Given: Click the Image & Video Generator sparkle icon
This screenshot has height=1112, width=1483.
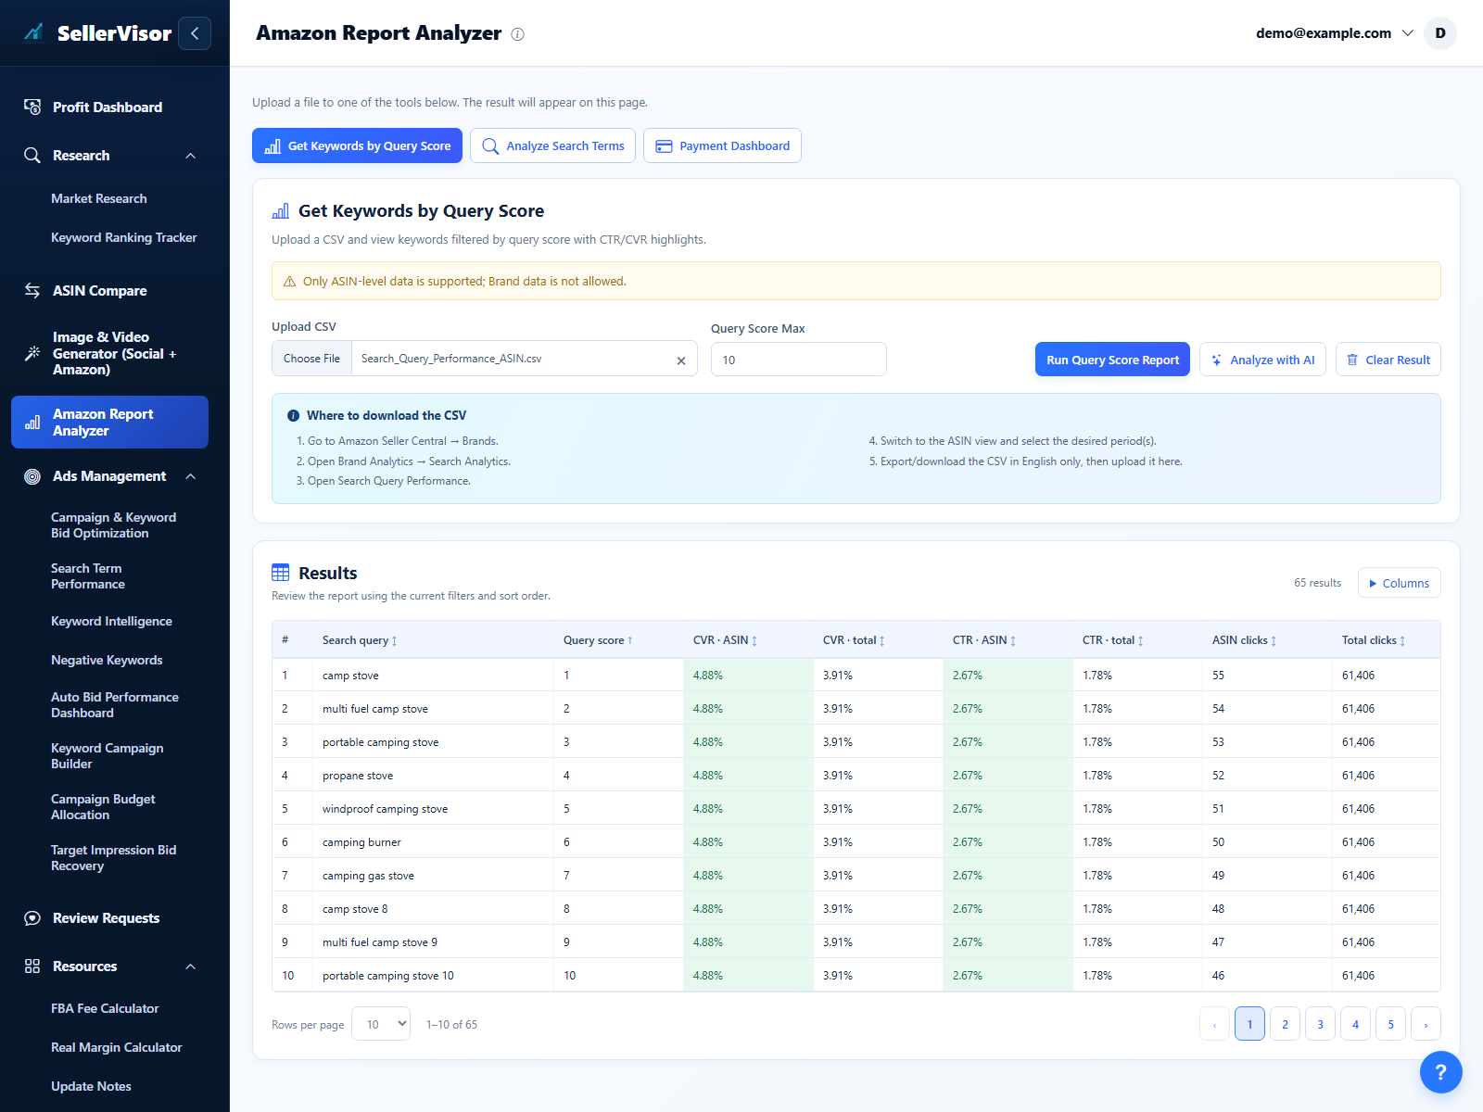Looking at the screenshot, I should (32, 353).
